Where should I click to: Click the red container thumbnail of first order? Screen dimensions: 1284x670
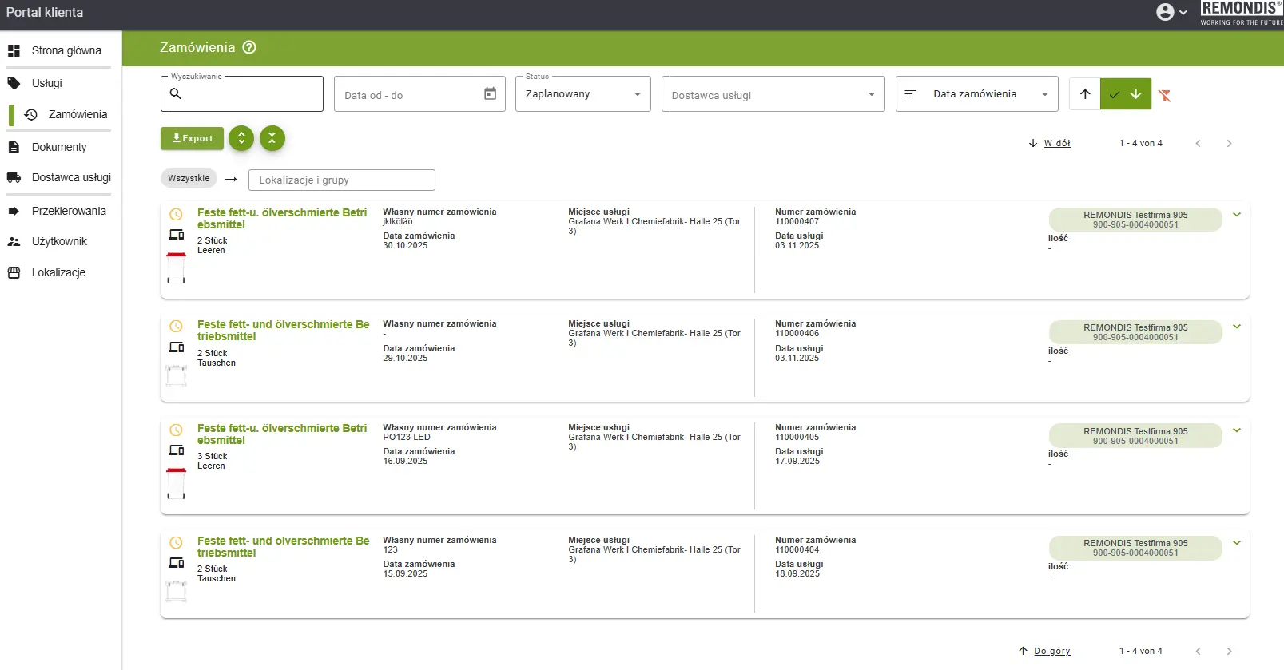(x=176, y=268)
